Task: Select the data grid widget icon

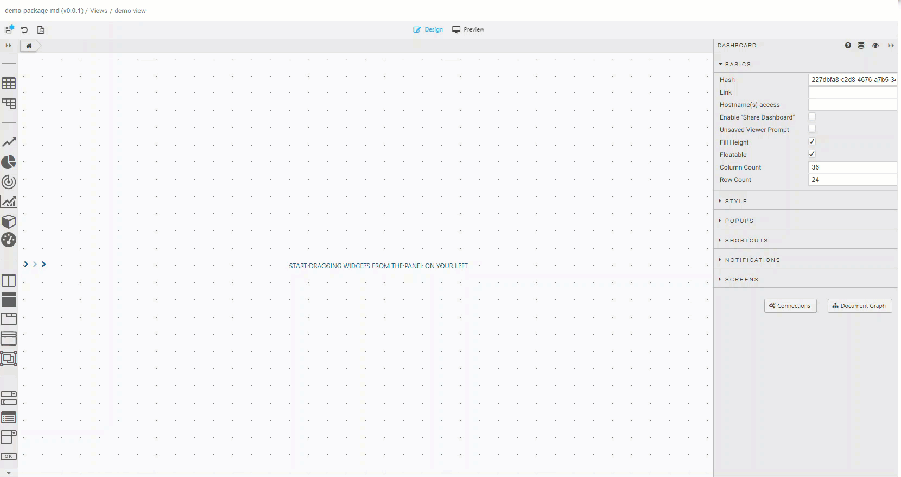Action: click(9, 83)
